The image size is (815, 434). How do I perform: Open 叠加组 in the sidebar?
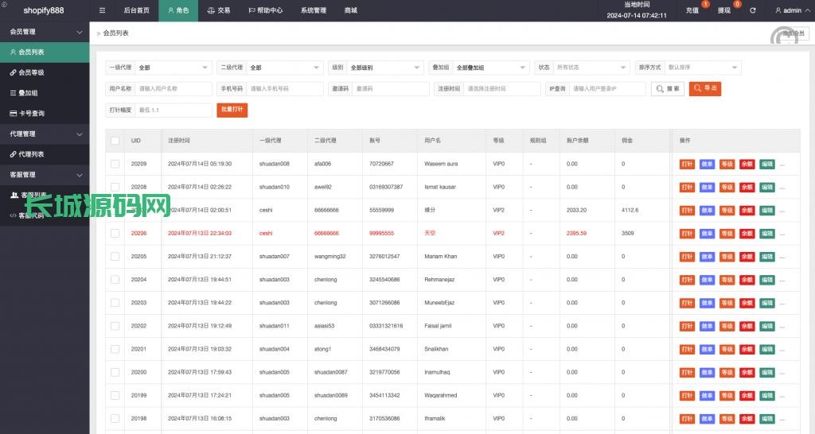pyautogui.click(x=29, y=93)
